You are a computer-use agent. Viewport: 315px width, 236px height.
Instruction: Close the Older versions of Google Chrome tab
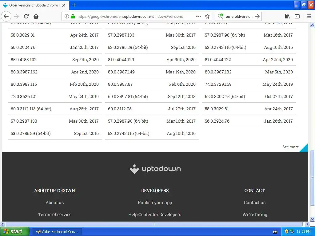point(64,5)
